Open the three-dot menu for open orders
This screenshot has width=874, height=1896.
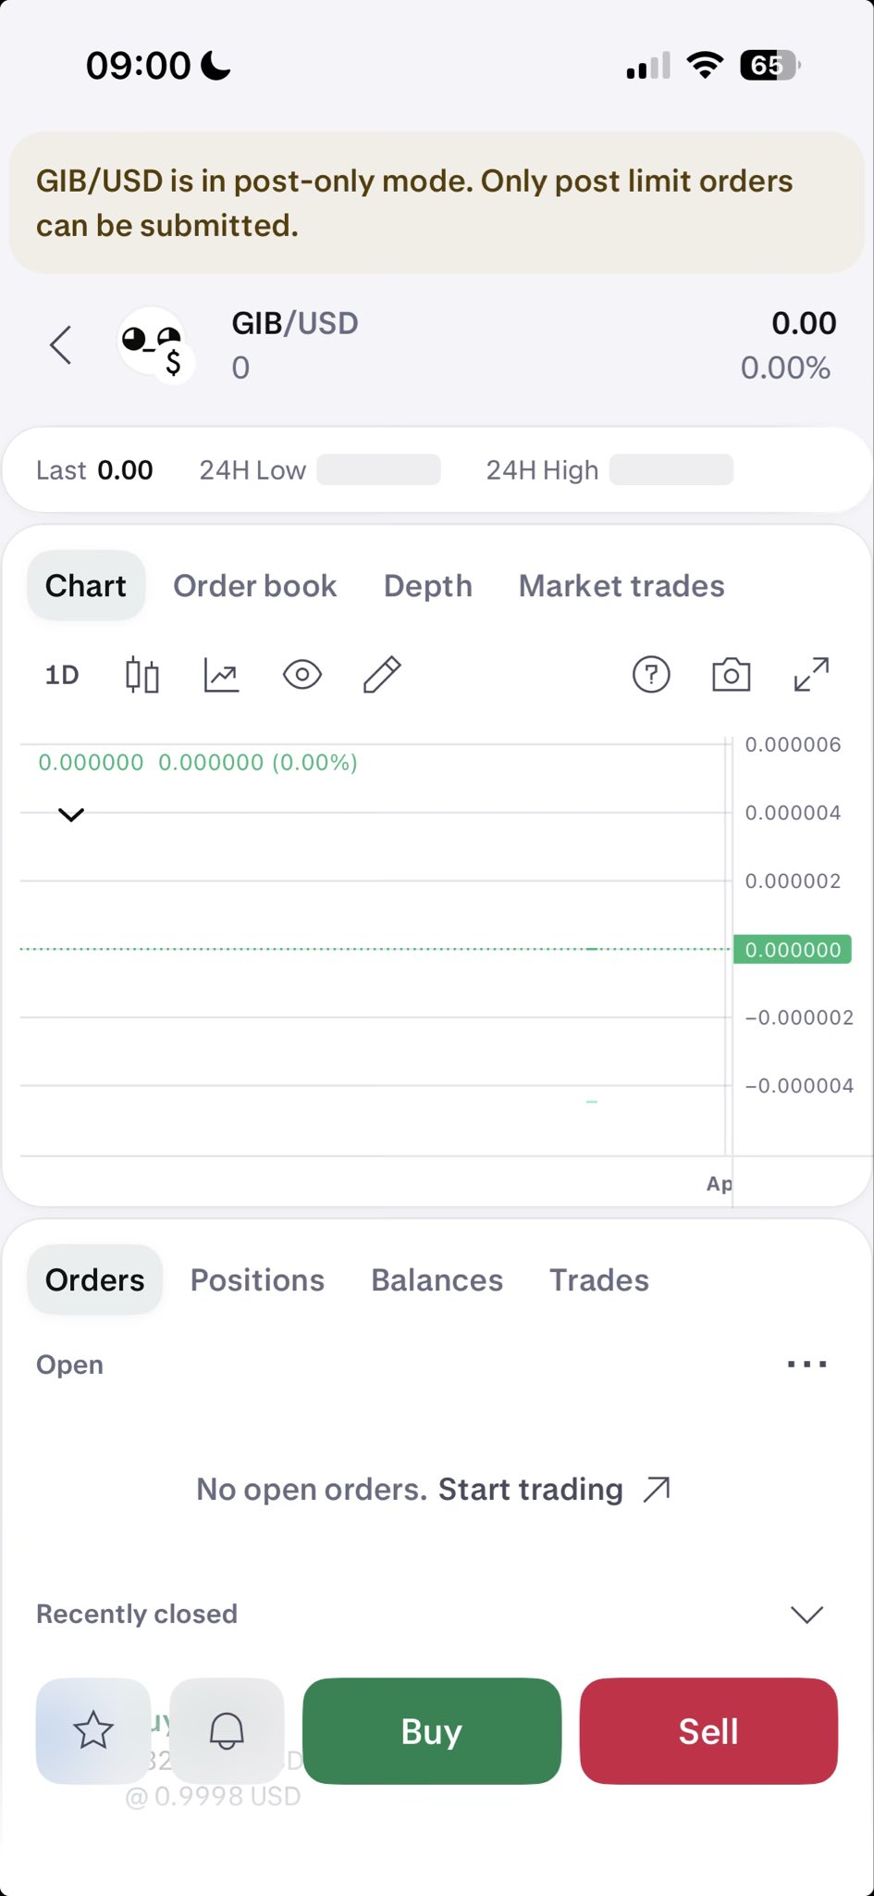[806, 1365]
